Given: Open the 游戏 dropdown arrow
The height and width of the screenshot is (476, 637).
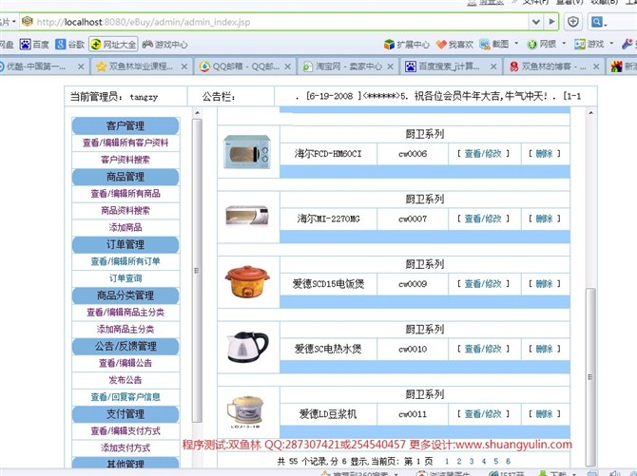Looking at the screenshot, I should [x=611, y=43].
